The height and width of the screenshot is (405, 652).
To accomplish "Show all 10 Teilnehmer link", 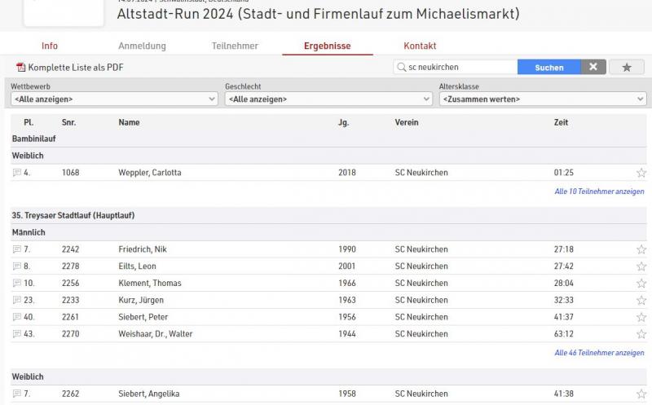I will pyautogui.click(x=599, y=191).
